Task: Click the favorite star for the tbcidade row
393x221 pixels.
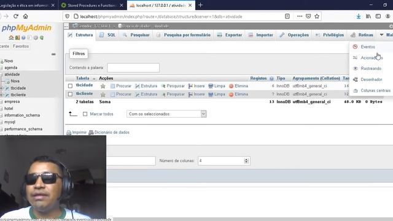Action: 103,86
